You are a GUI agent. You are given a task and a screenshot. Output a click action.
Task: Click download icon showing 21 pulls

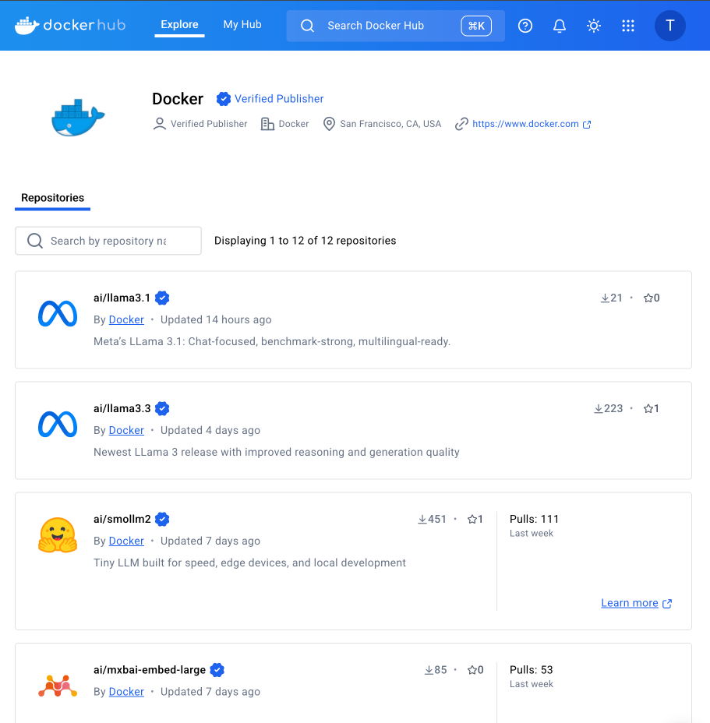pos(605,298)
